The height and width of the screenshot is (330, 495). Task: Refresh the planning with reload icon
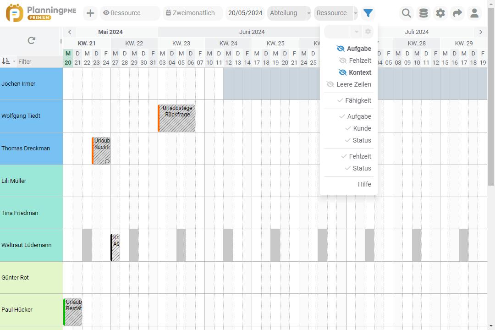(31, 40)
